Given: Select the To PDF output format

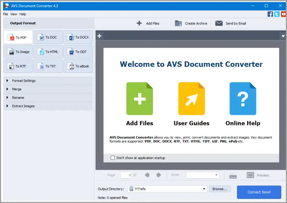Looking at the screenshot, I should [x=18, y=37].
